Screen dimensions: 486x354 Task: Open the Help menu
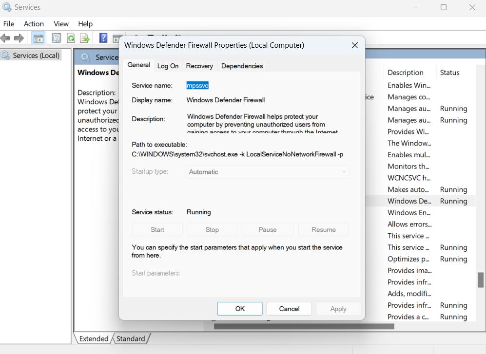[85, 24]
